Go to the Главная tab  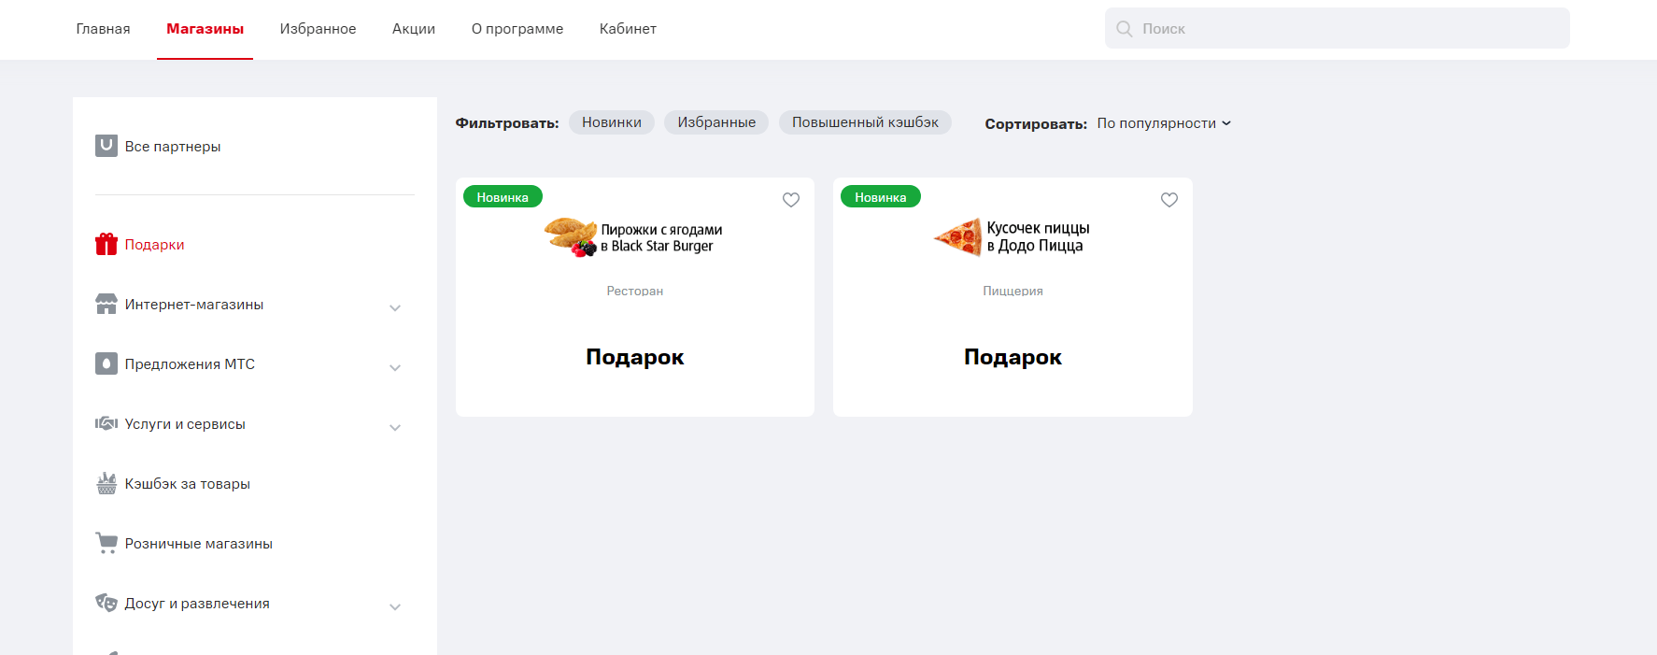tap(103, 29)
